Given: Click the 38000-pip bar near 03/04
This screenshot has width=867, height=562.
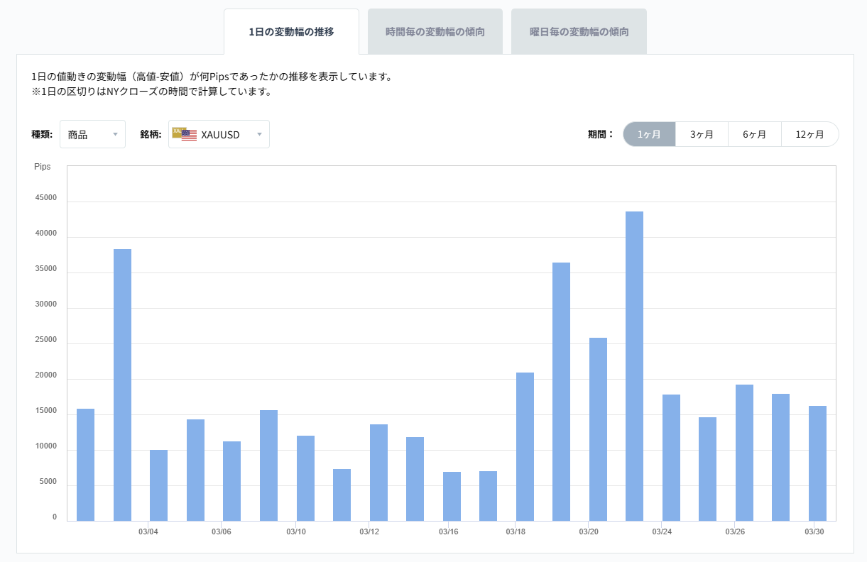Looking at the screenshot, I should coord(122,383).
